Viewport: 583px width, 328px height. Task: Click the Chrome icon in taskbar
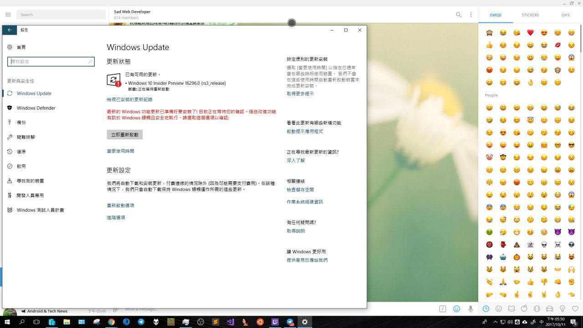(111, 322)
